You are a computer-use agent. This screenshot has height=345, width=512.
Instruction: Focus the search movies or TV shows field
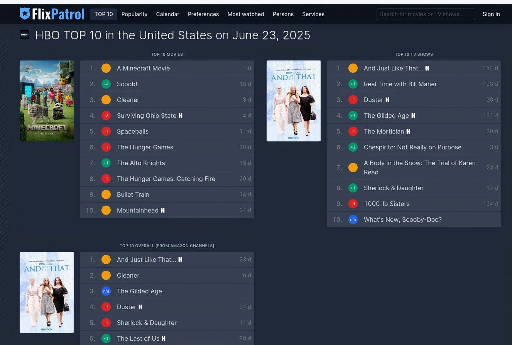tap(426, 14)
